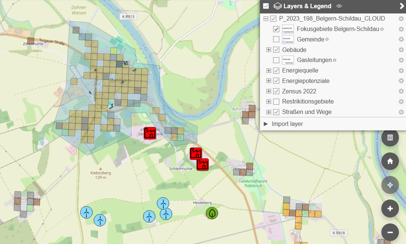406x244 pixels.
Task: Open settings gear for Zensus 2022 layer
Action: [x=401, y=91]
